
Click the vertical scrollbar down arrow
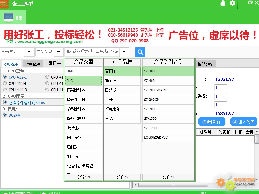(x=257, y=179)
